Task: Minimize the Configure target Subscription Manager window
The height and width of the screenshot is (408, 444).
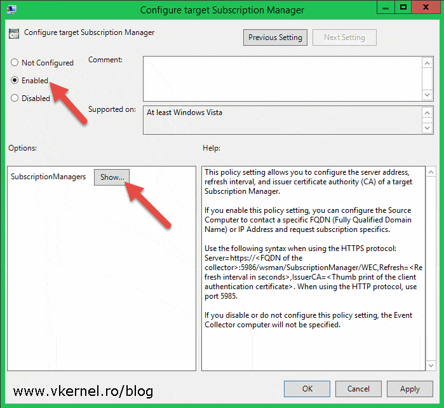Action: point(386,8)
